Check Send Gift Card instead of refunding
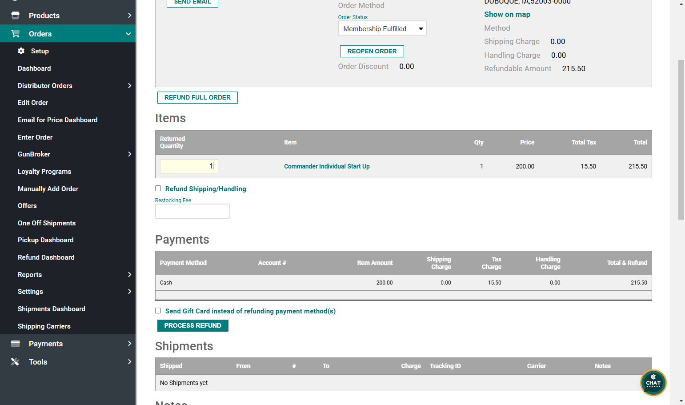Screen dimensions: 685x405 (158, 311)
